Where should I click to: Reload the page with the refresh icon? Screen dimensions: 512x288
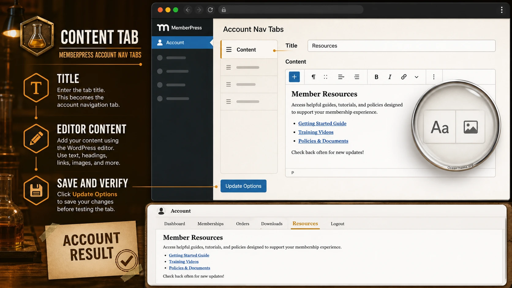coord(210,10)
